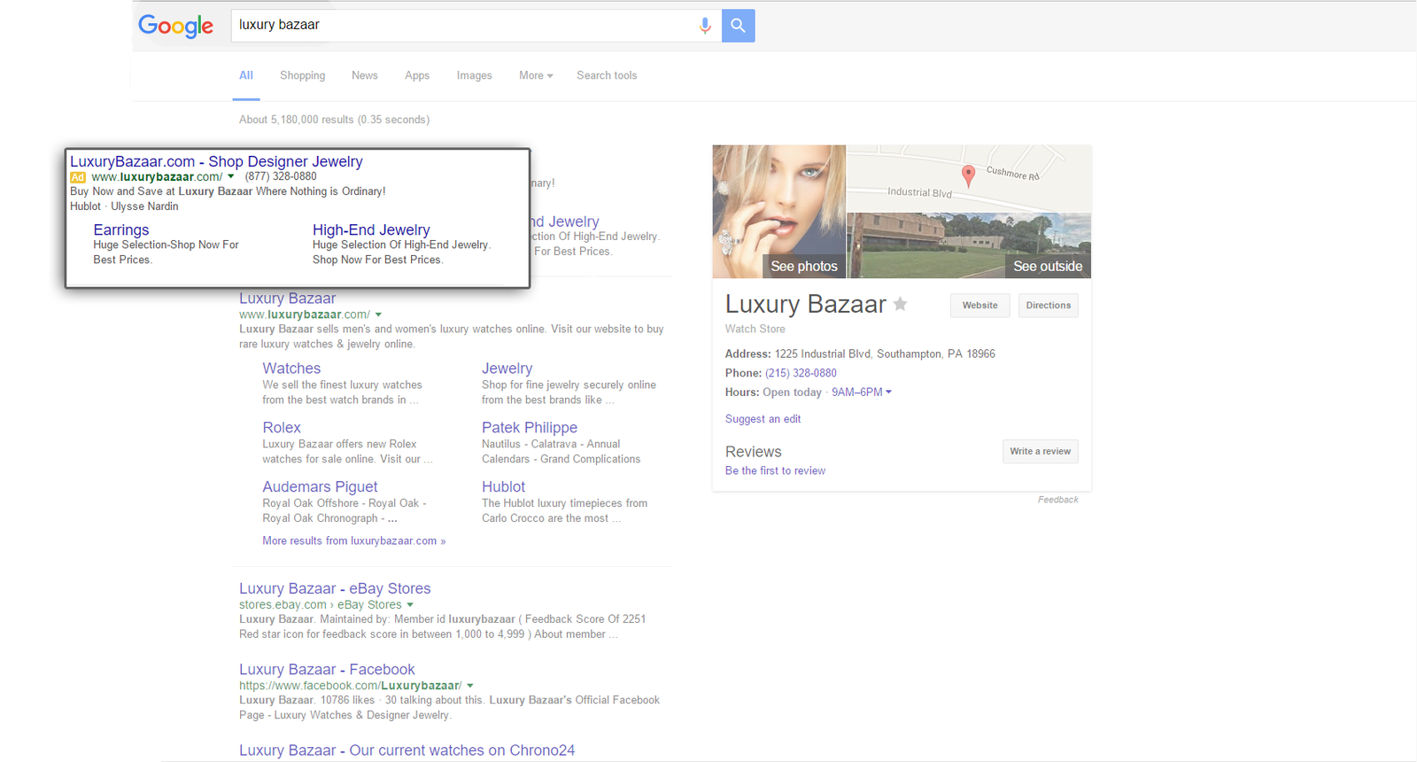Click the 'About 5,180,000 results' text
The width and height of the screenshot is (1417, 762).
point(297,120)
